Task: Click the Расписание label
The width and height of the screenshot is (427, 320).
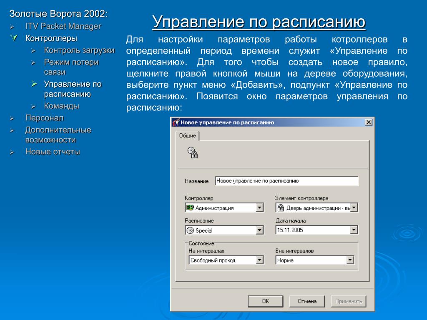Action: pyautogui.click(x=199, y=221)
